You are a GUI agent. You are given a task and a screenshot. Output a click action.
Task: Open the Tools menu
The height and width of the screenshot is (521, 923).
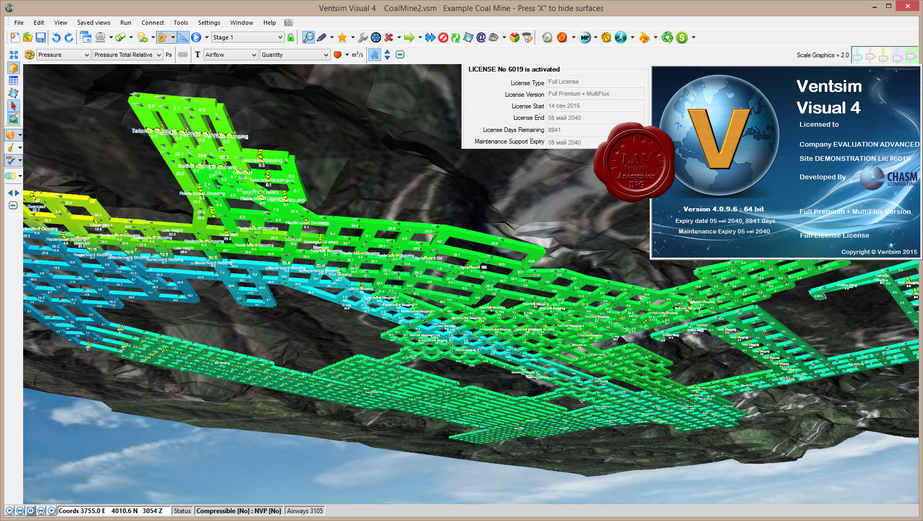pyautogui.click(x=181, y=23)
